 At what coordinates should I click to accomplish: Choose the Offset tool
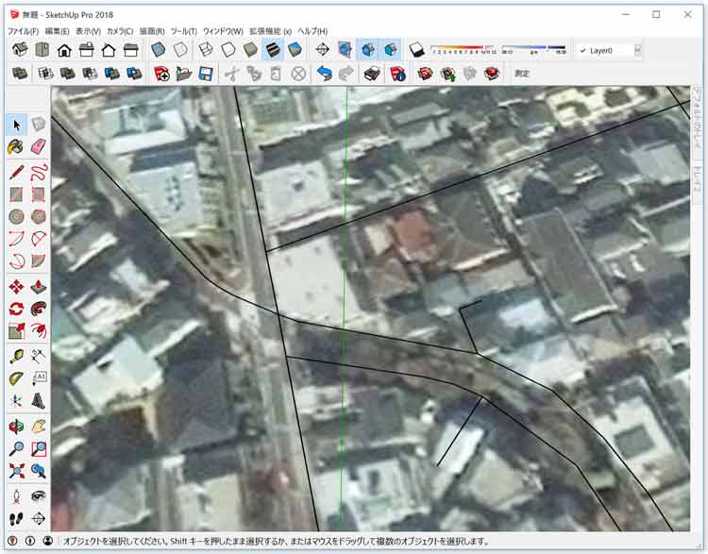coord(39,331)
